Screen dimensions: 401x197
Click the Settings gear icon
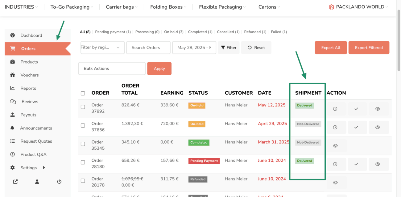(x=13, y=168)
